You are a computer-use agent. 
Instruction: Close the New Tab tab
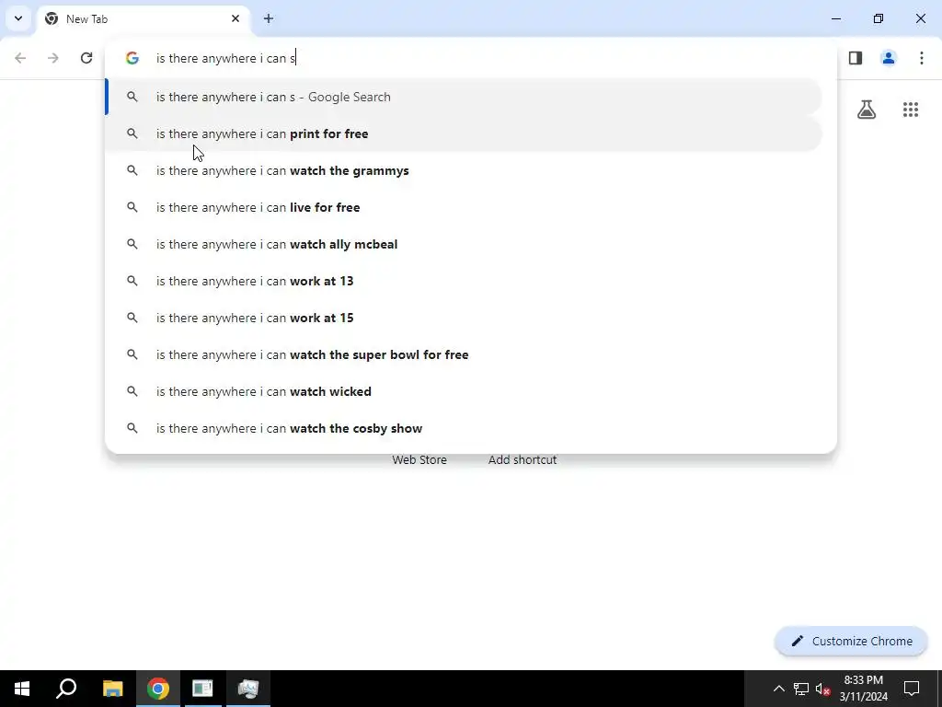pos(235,18)
